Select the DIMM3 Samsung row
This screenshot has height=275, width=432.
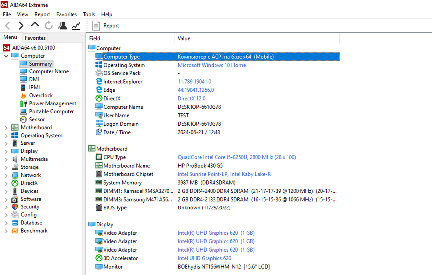click(x=217, y=199)
